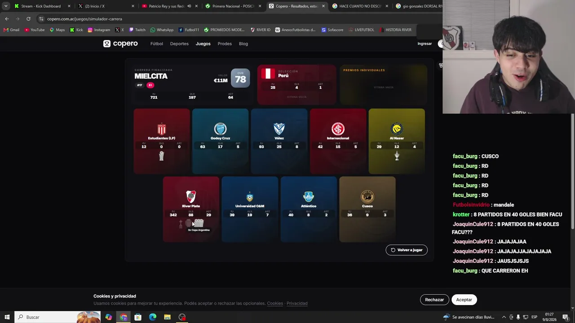
Task: Reload the page with the refresh icon
Action: [x=28, y=19]
